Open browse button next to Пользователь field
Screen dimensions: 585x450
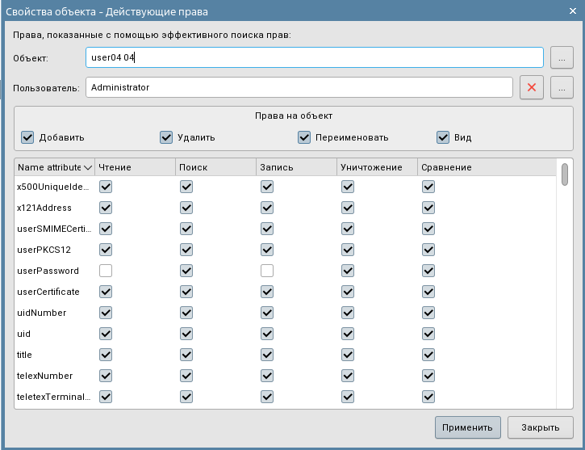click(562, 87)
